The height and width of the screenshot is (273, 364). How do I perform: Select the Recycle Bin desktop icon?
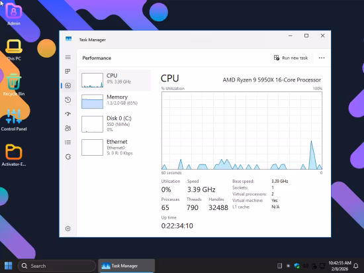(x=14, y=85)
